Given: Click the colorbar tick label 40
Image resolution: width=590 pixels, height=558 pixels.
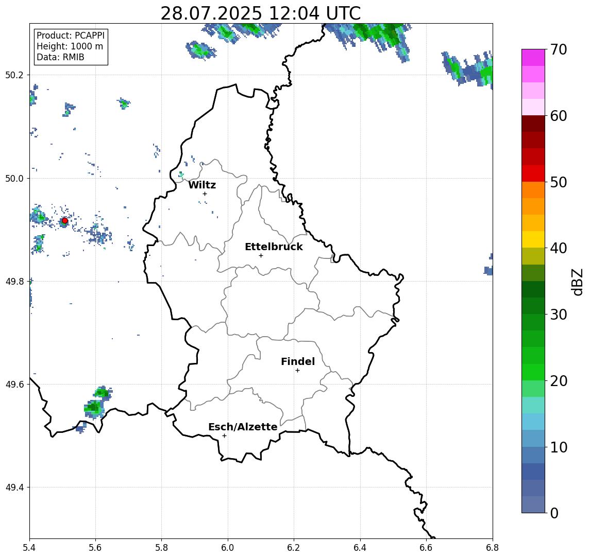Looking at the screenshot, I should pos(559,248).
